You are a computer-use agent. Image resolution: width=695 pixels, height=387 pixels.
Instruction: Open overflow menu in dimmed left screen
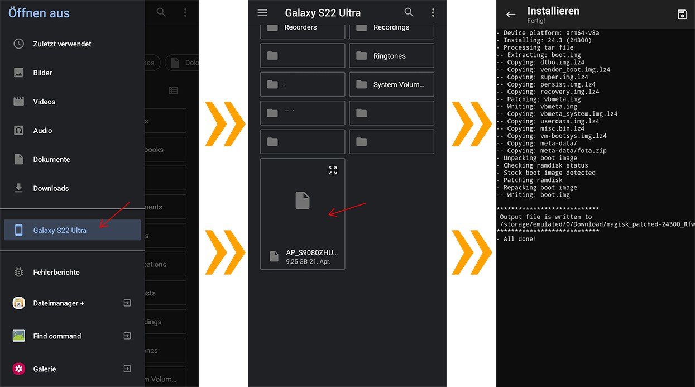185,12
